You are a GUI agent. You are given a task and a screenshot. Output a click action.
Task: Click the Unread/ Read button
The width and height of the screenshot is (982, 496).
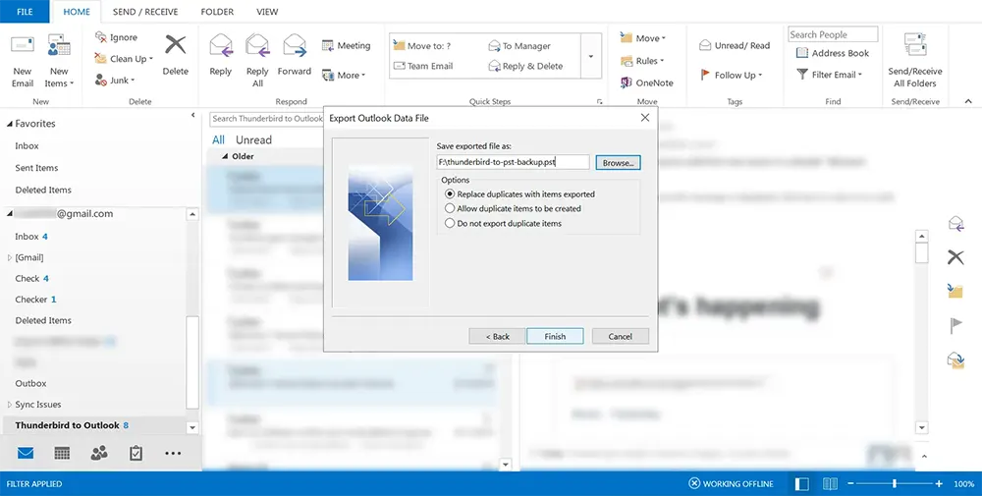(735, 46)
